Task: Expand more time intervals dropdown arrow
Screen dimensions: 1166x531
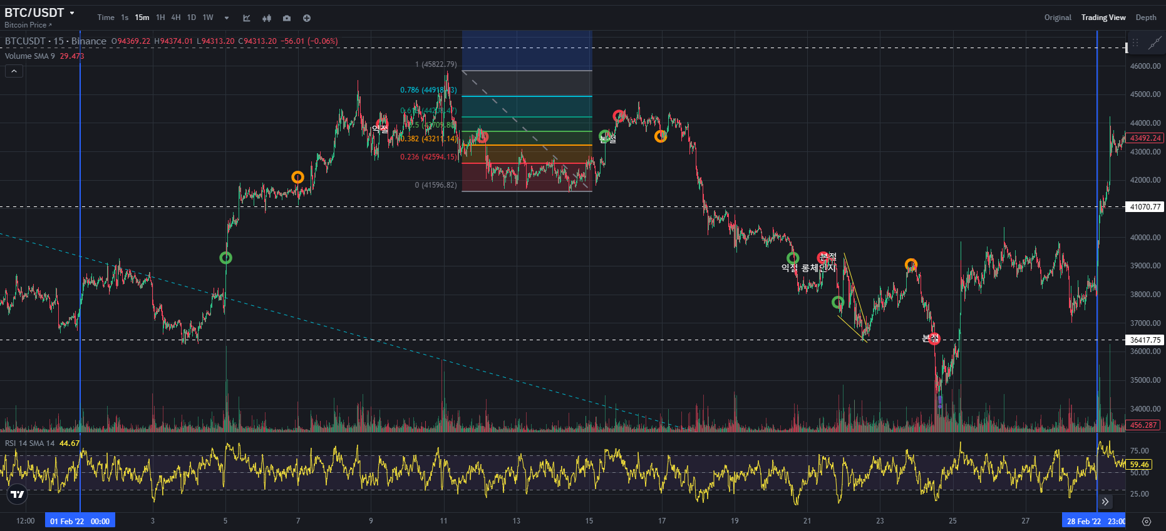Action: tap(227, 18)
